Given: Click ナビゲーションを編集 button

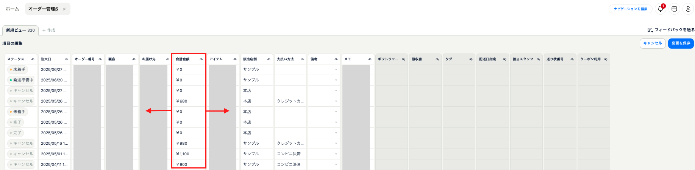Looking at the screenshot, I should click(631, 9).
